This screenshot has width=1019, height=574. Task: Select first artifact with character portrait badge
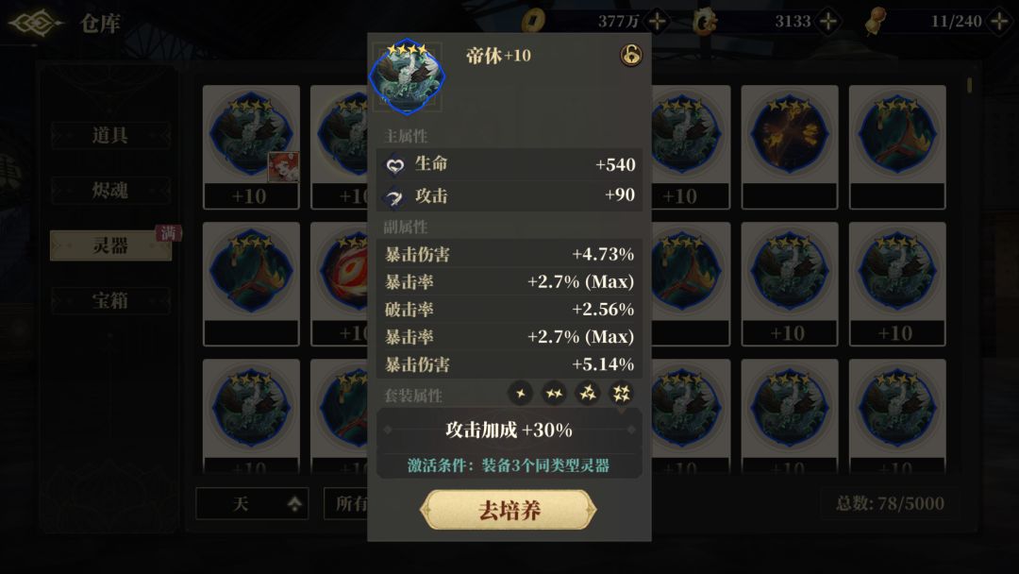coord(252,147)
